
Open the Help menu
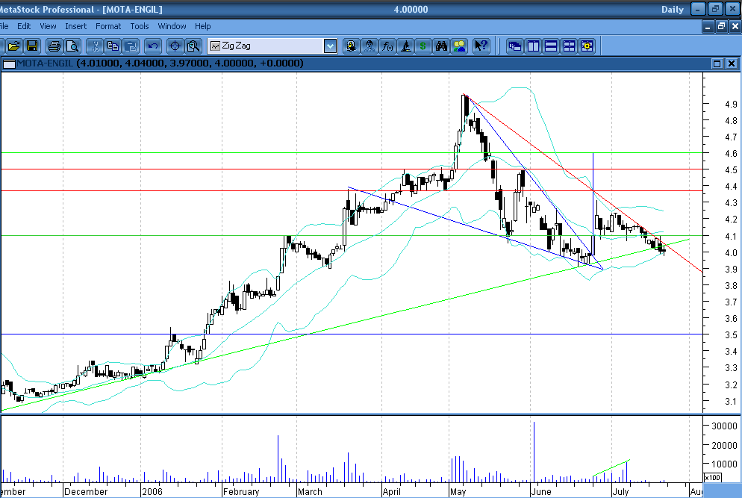pyautogui.click(x=202, y=27)
